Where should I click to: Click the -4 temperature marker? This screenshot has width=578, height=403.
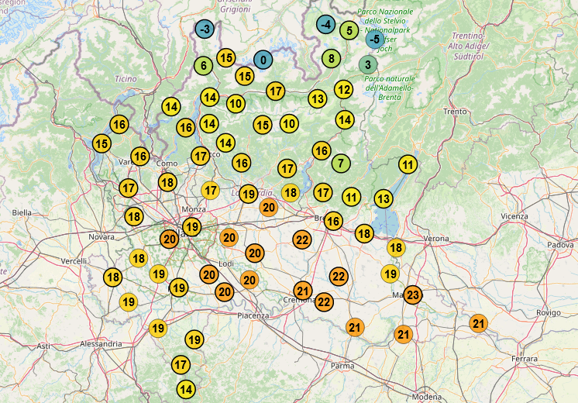point(326,25)
